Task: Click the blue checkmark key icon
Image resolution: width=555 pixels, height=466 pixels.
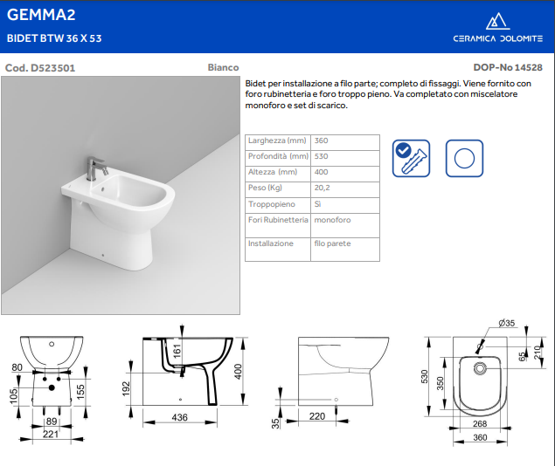Action: (411, 158)
